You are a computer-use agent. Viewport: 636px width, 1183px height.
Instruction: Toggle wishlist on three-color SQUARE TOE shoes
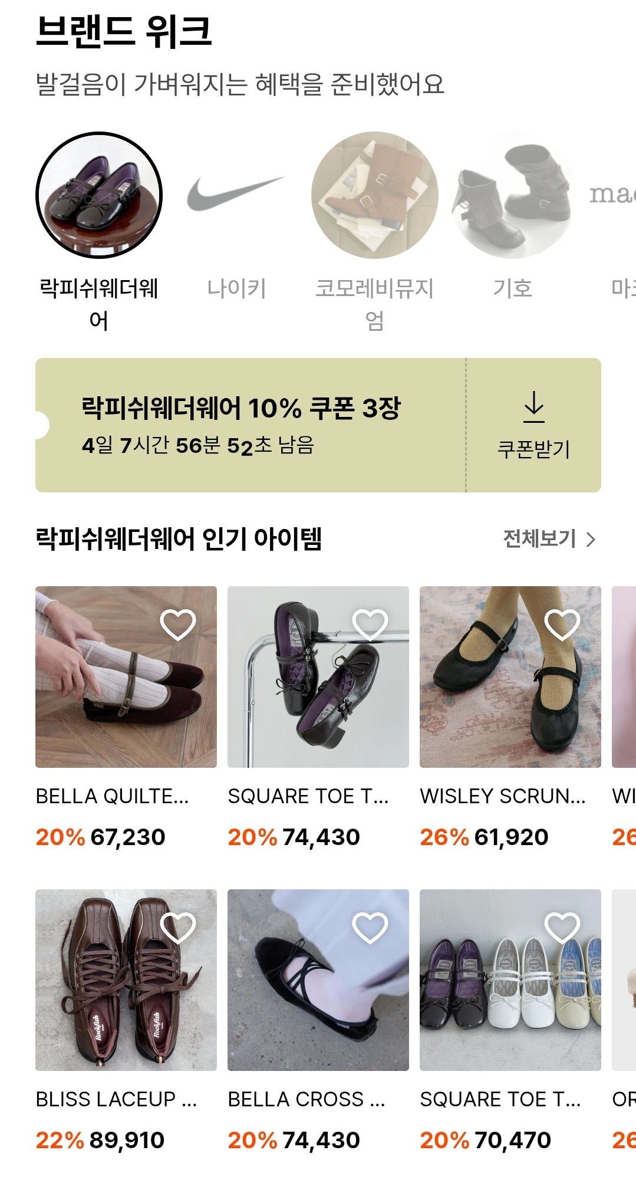tap(562, 928)
